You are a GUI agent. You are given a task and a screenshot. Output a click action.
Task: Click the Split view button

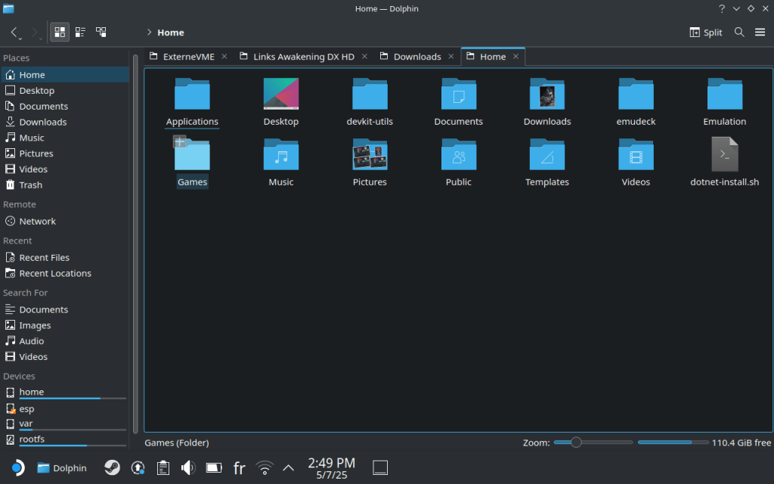tap(706, 33)
